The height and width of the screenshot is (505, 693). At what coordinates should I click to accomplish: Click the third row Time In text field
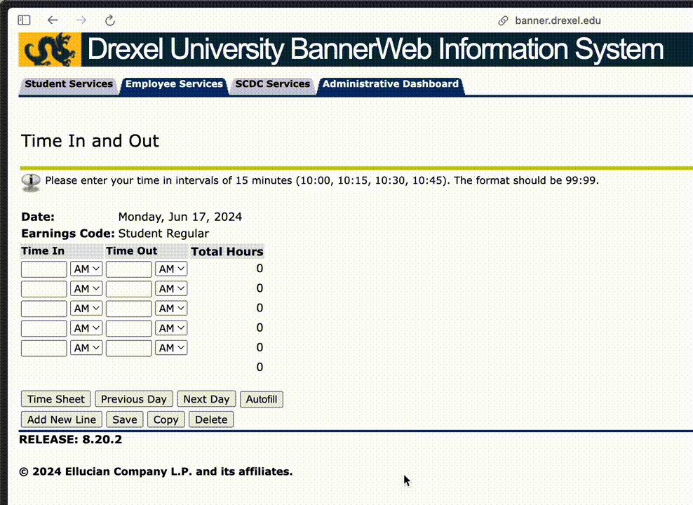(43, 309)
